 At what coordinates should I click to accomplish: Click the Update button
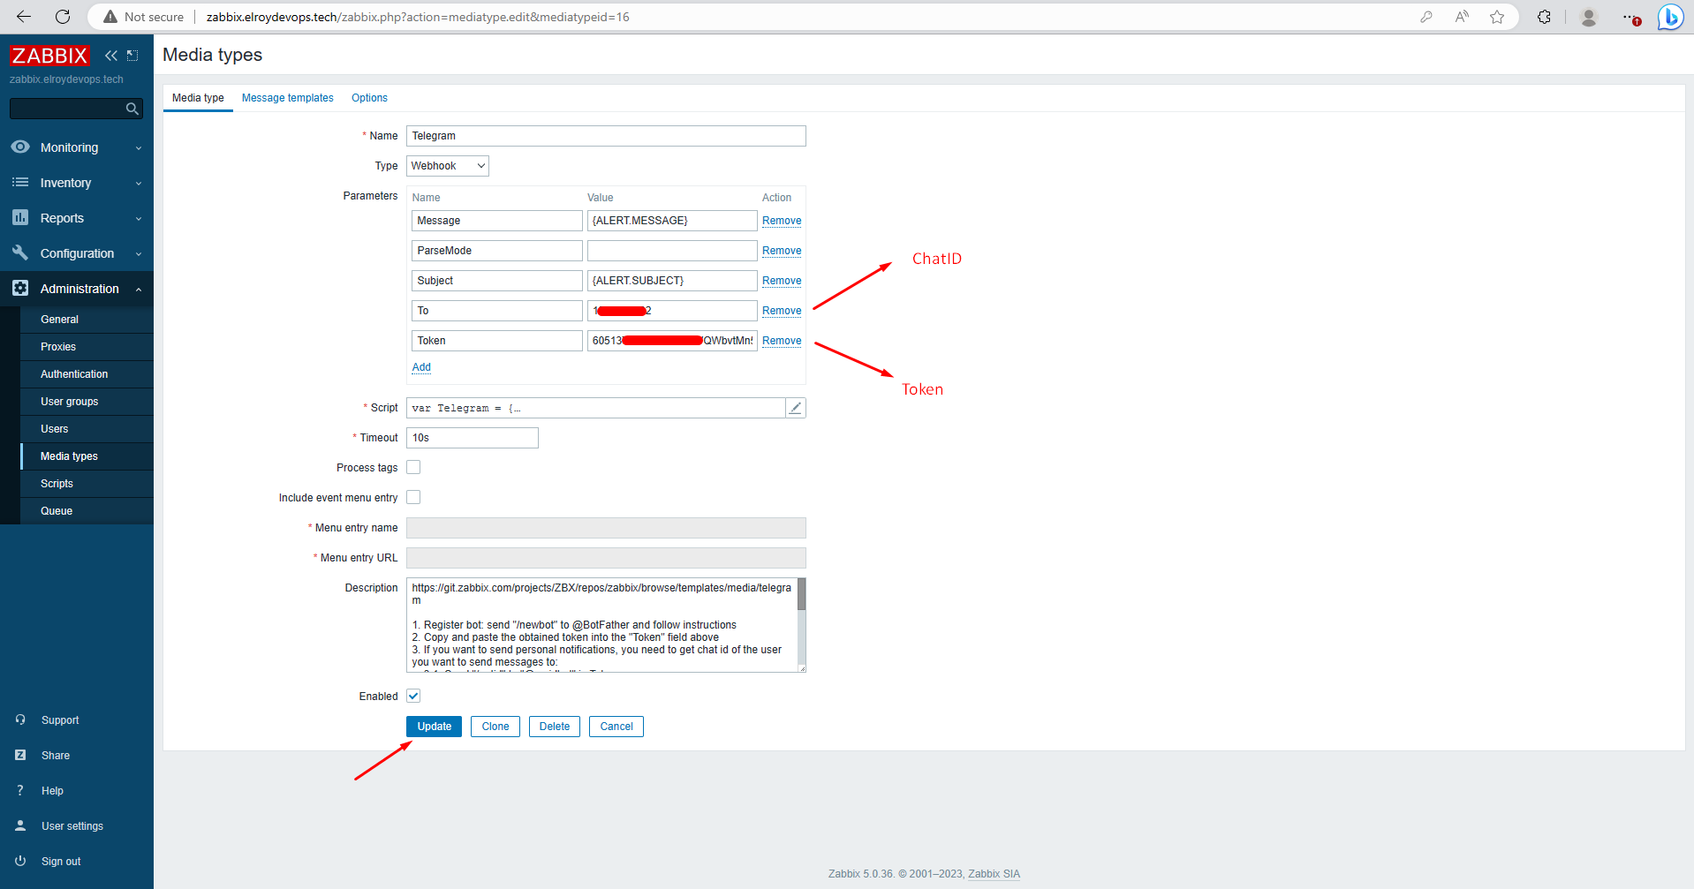[434, 727]
